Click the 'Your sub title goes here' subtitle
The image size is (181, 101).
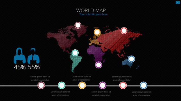[x=93, y=14]
